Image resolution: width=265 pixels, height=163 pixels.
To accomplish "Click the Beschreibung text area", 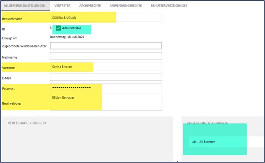I will [106, 102].
